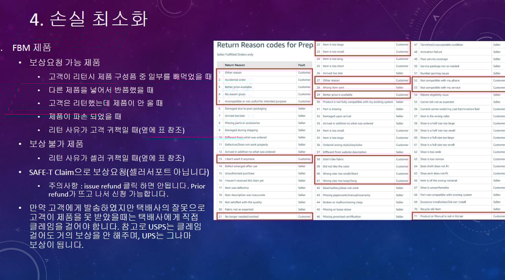505x280 pixels.
Task: Select the 'Missing paperwork/manual/warranty' row
Action: [x=362, y=195]
